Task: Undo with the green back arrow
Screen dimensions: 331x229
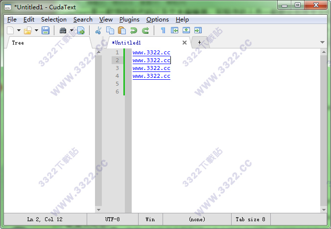Action: tap(134, 30)
